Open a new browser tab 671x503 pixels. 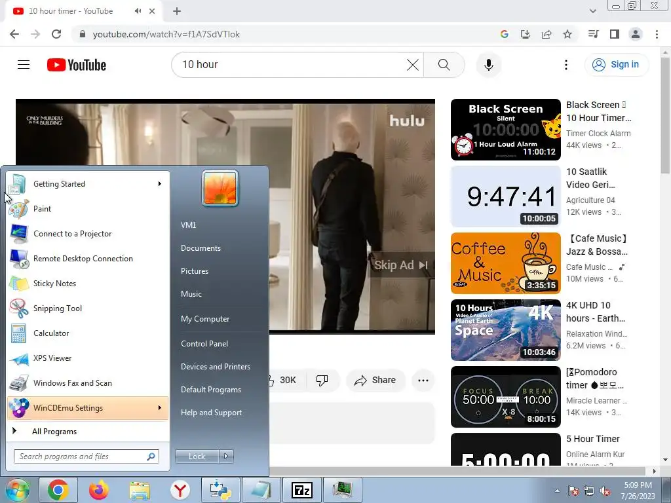point(177,12)
